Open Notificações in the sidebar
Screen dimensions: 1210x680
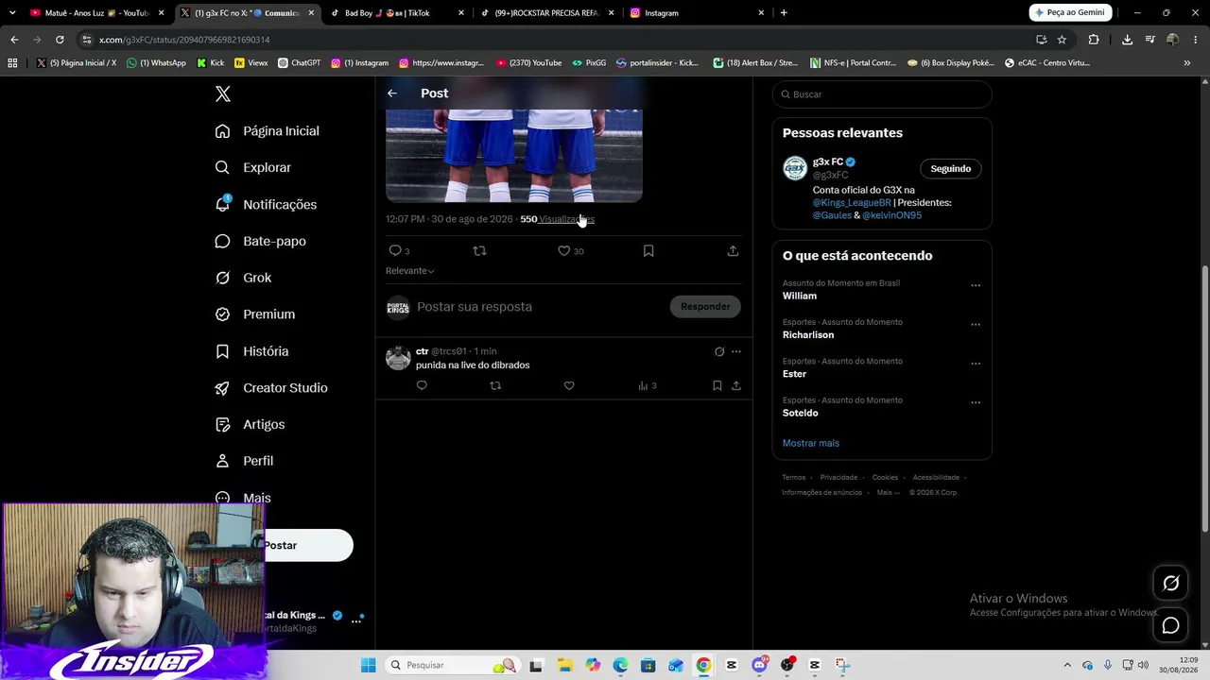(x=267, y=204)
